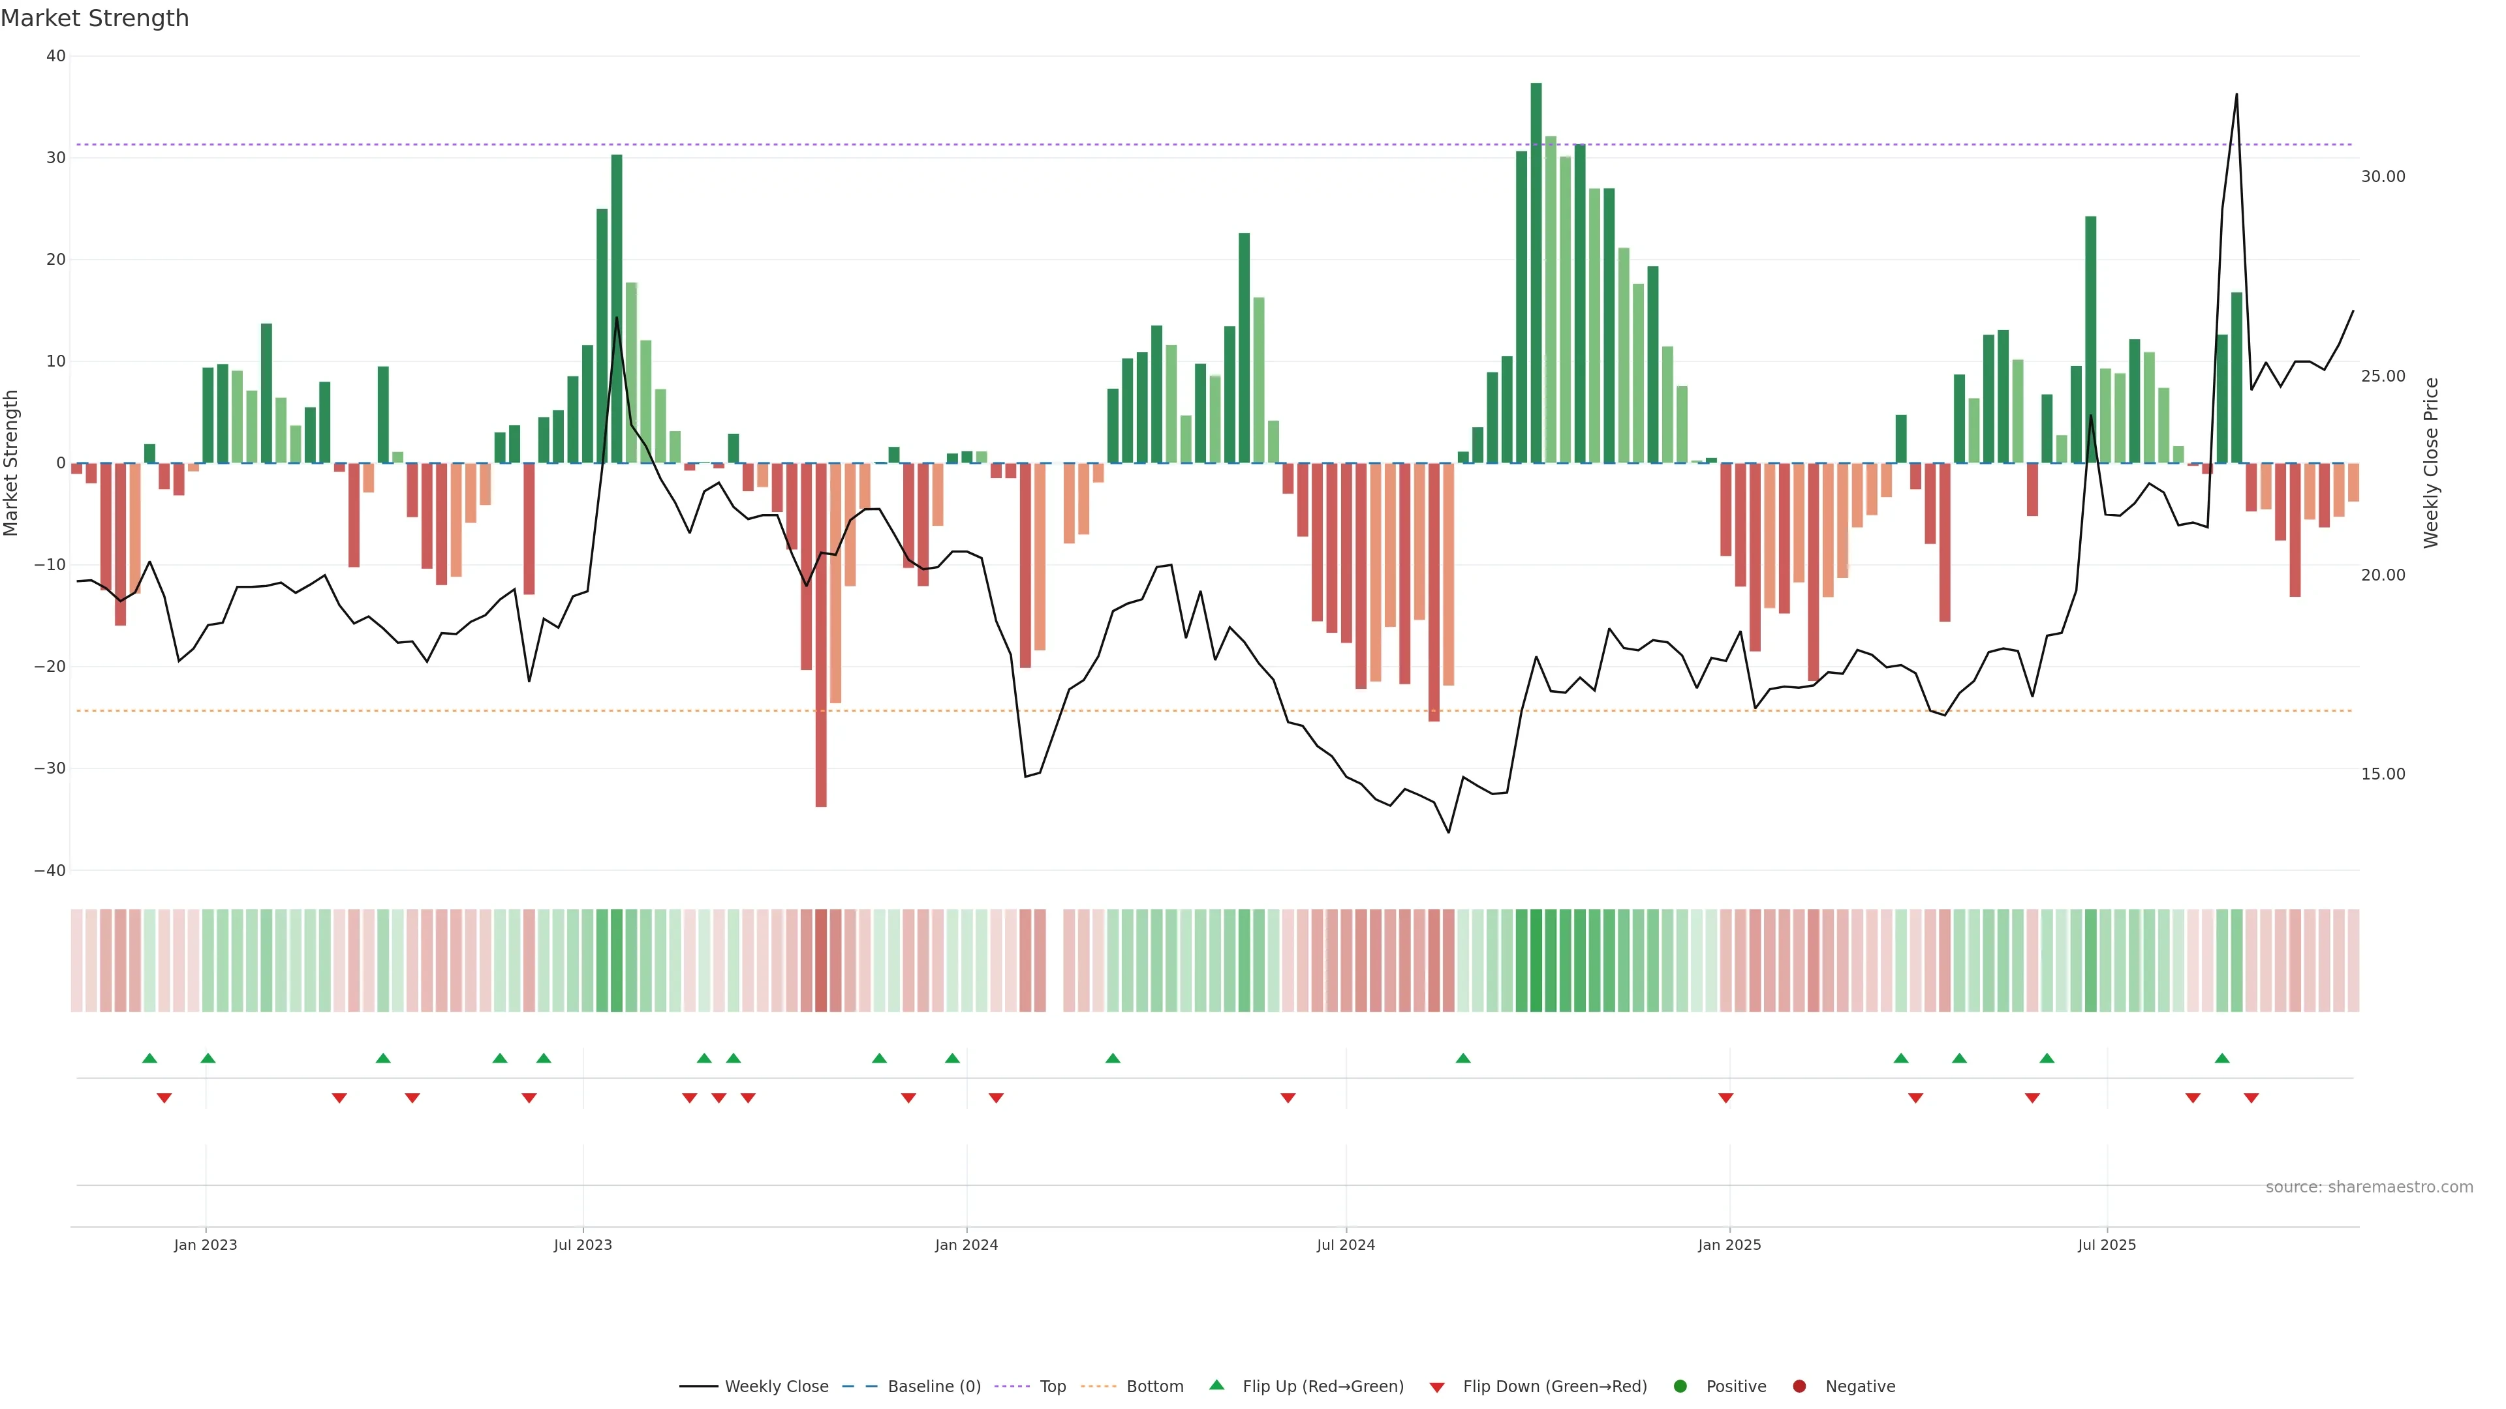The height and width of the screenshot is (1409, 2506).
Task: Click the rightmost green flip-up triangle marker
Action: pos(2222,1058)
